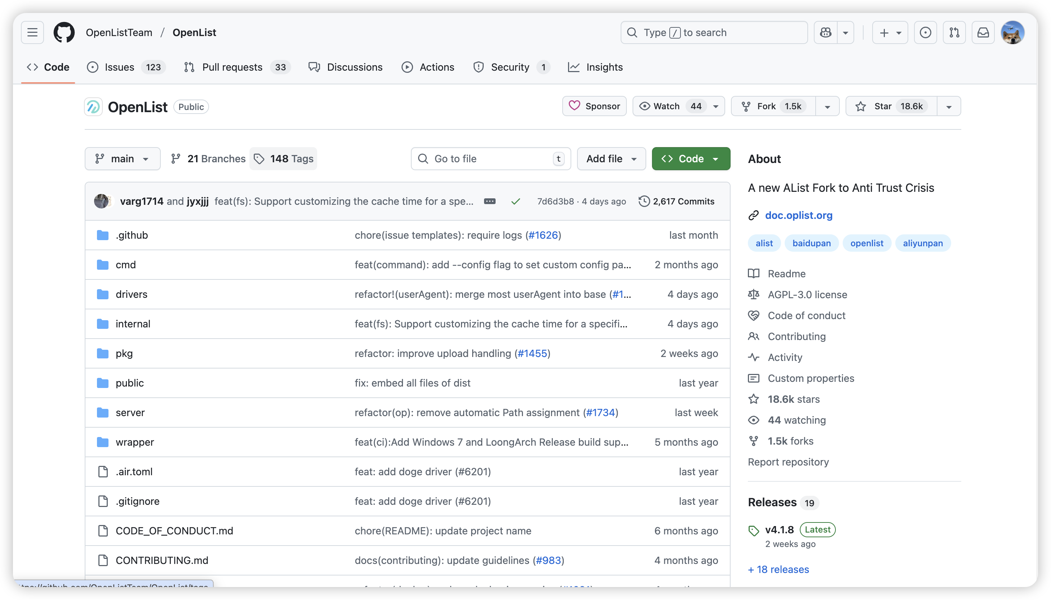Expand commit message ellipsis button
1051x600 pixels.
tap(490, 201)
